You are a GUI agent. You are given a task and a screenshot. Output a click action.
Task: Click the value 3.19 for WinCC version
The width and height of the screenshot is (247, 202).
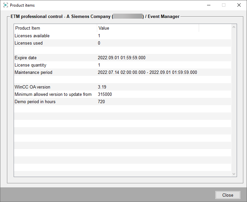coord(102,87)
